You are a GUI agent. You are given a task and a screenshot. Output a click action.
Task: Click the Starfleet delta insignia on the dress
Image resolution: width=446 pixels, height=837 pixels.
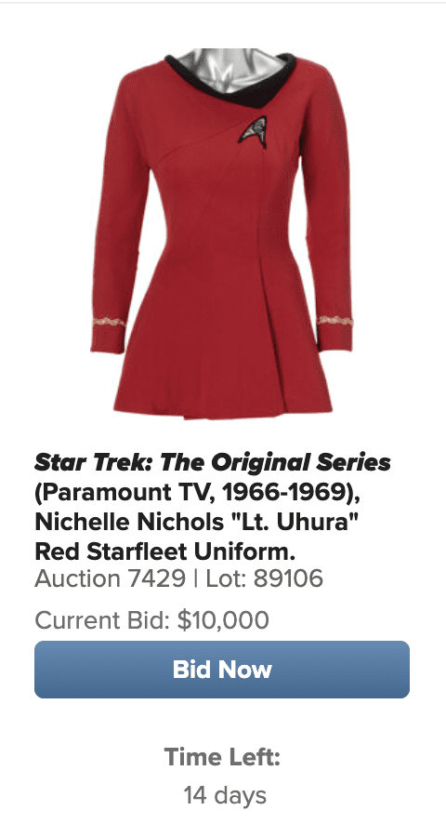pos(253,132)
